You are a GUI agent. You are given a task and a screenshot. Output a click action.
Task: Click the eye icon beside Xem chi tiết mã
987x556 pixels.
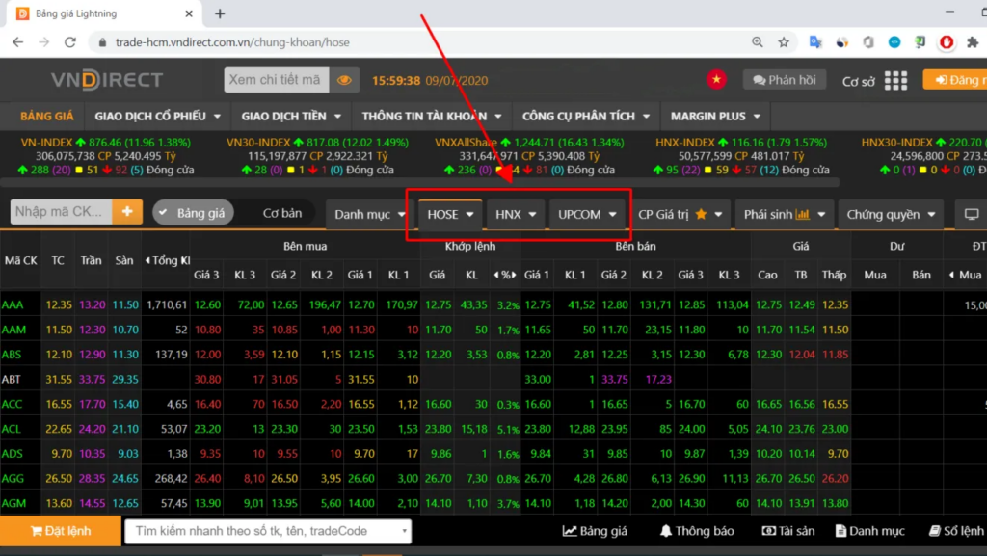click(345, 80)
